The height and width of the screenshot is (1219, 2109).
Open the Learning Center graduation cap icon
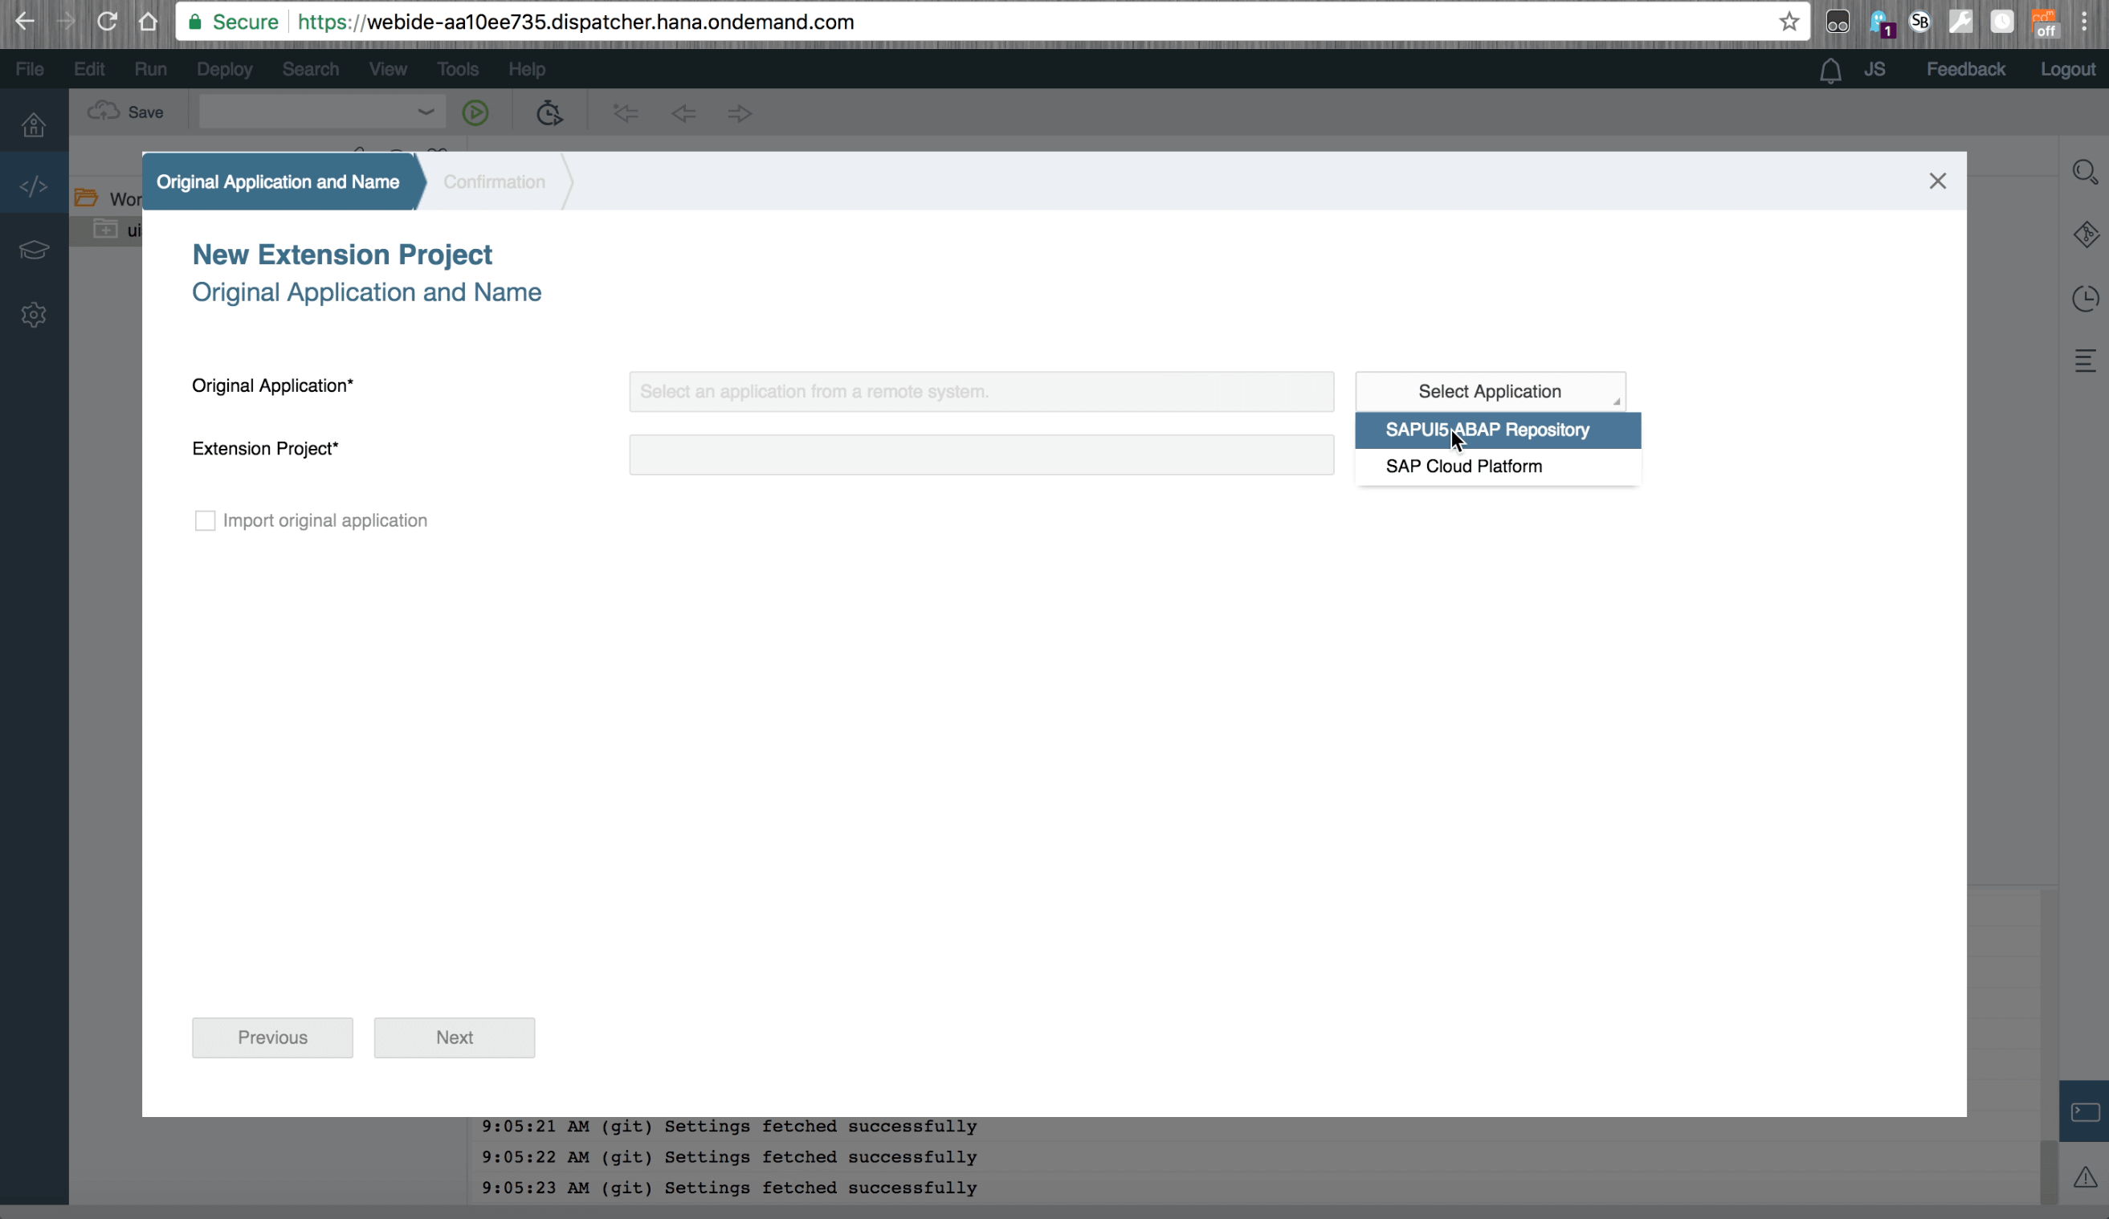coord(34,249)
